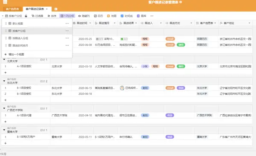Click the fx icon of 客户地址 column

pyautogui.click(x=221, y=23)
